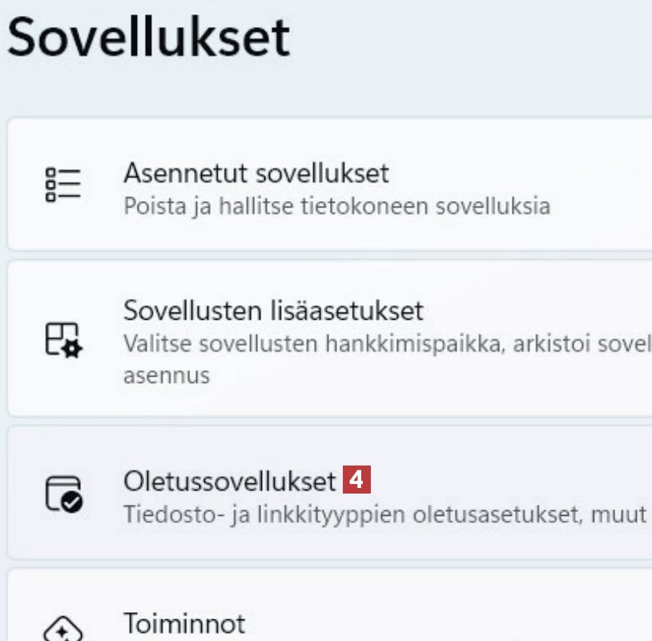
Task: Open the Toiminnot entry
Action: coord(184,623)
